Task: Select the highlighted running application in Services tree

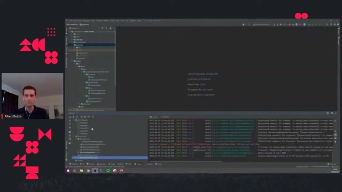Action: tap(110, 157)
